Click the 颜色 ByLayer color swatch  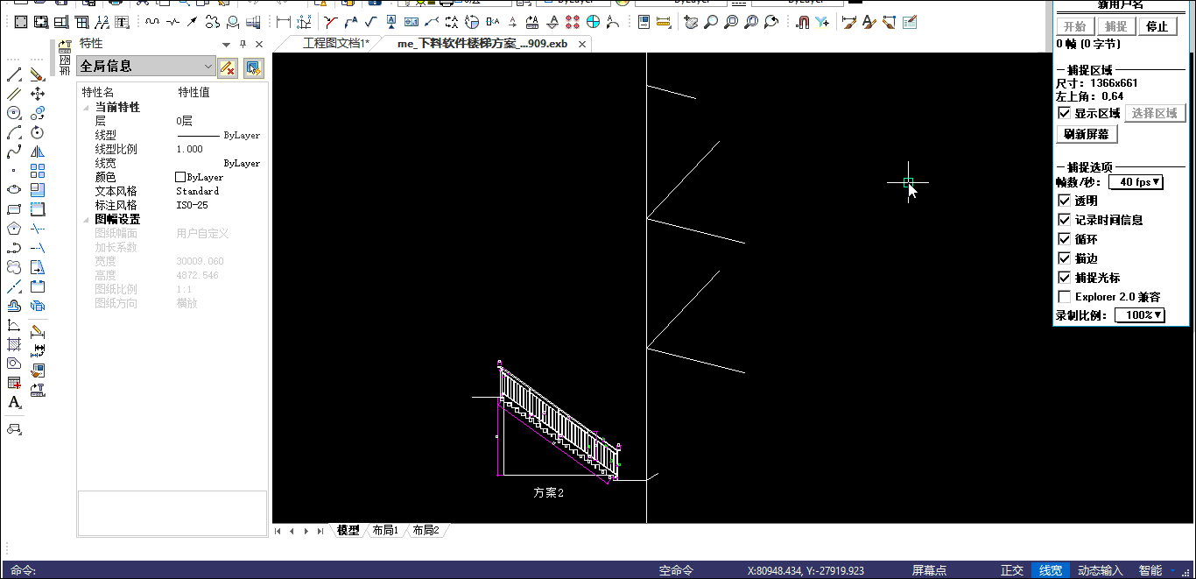(180, 177)
